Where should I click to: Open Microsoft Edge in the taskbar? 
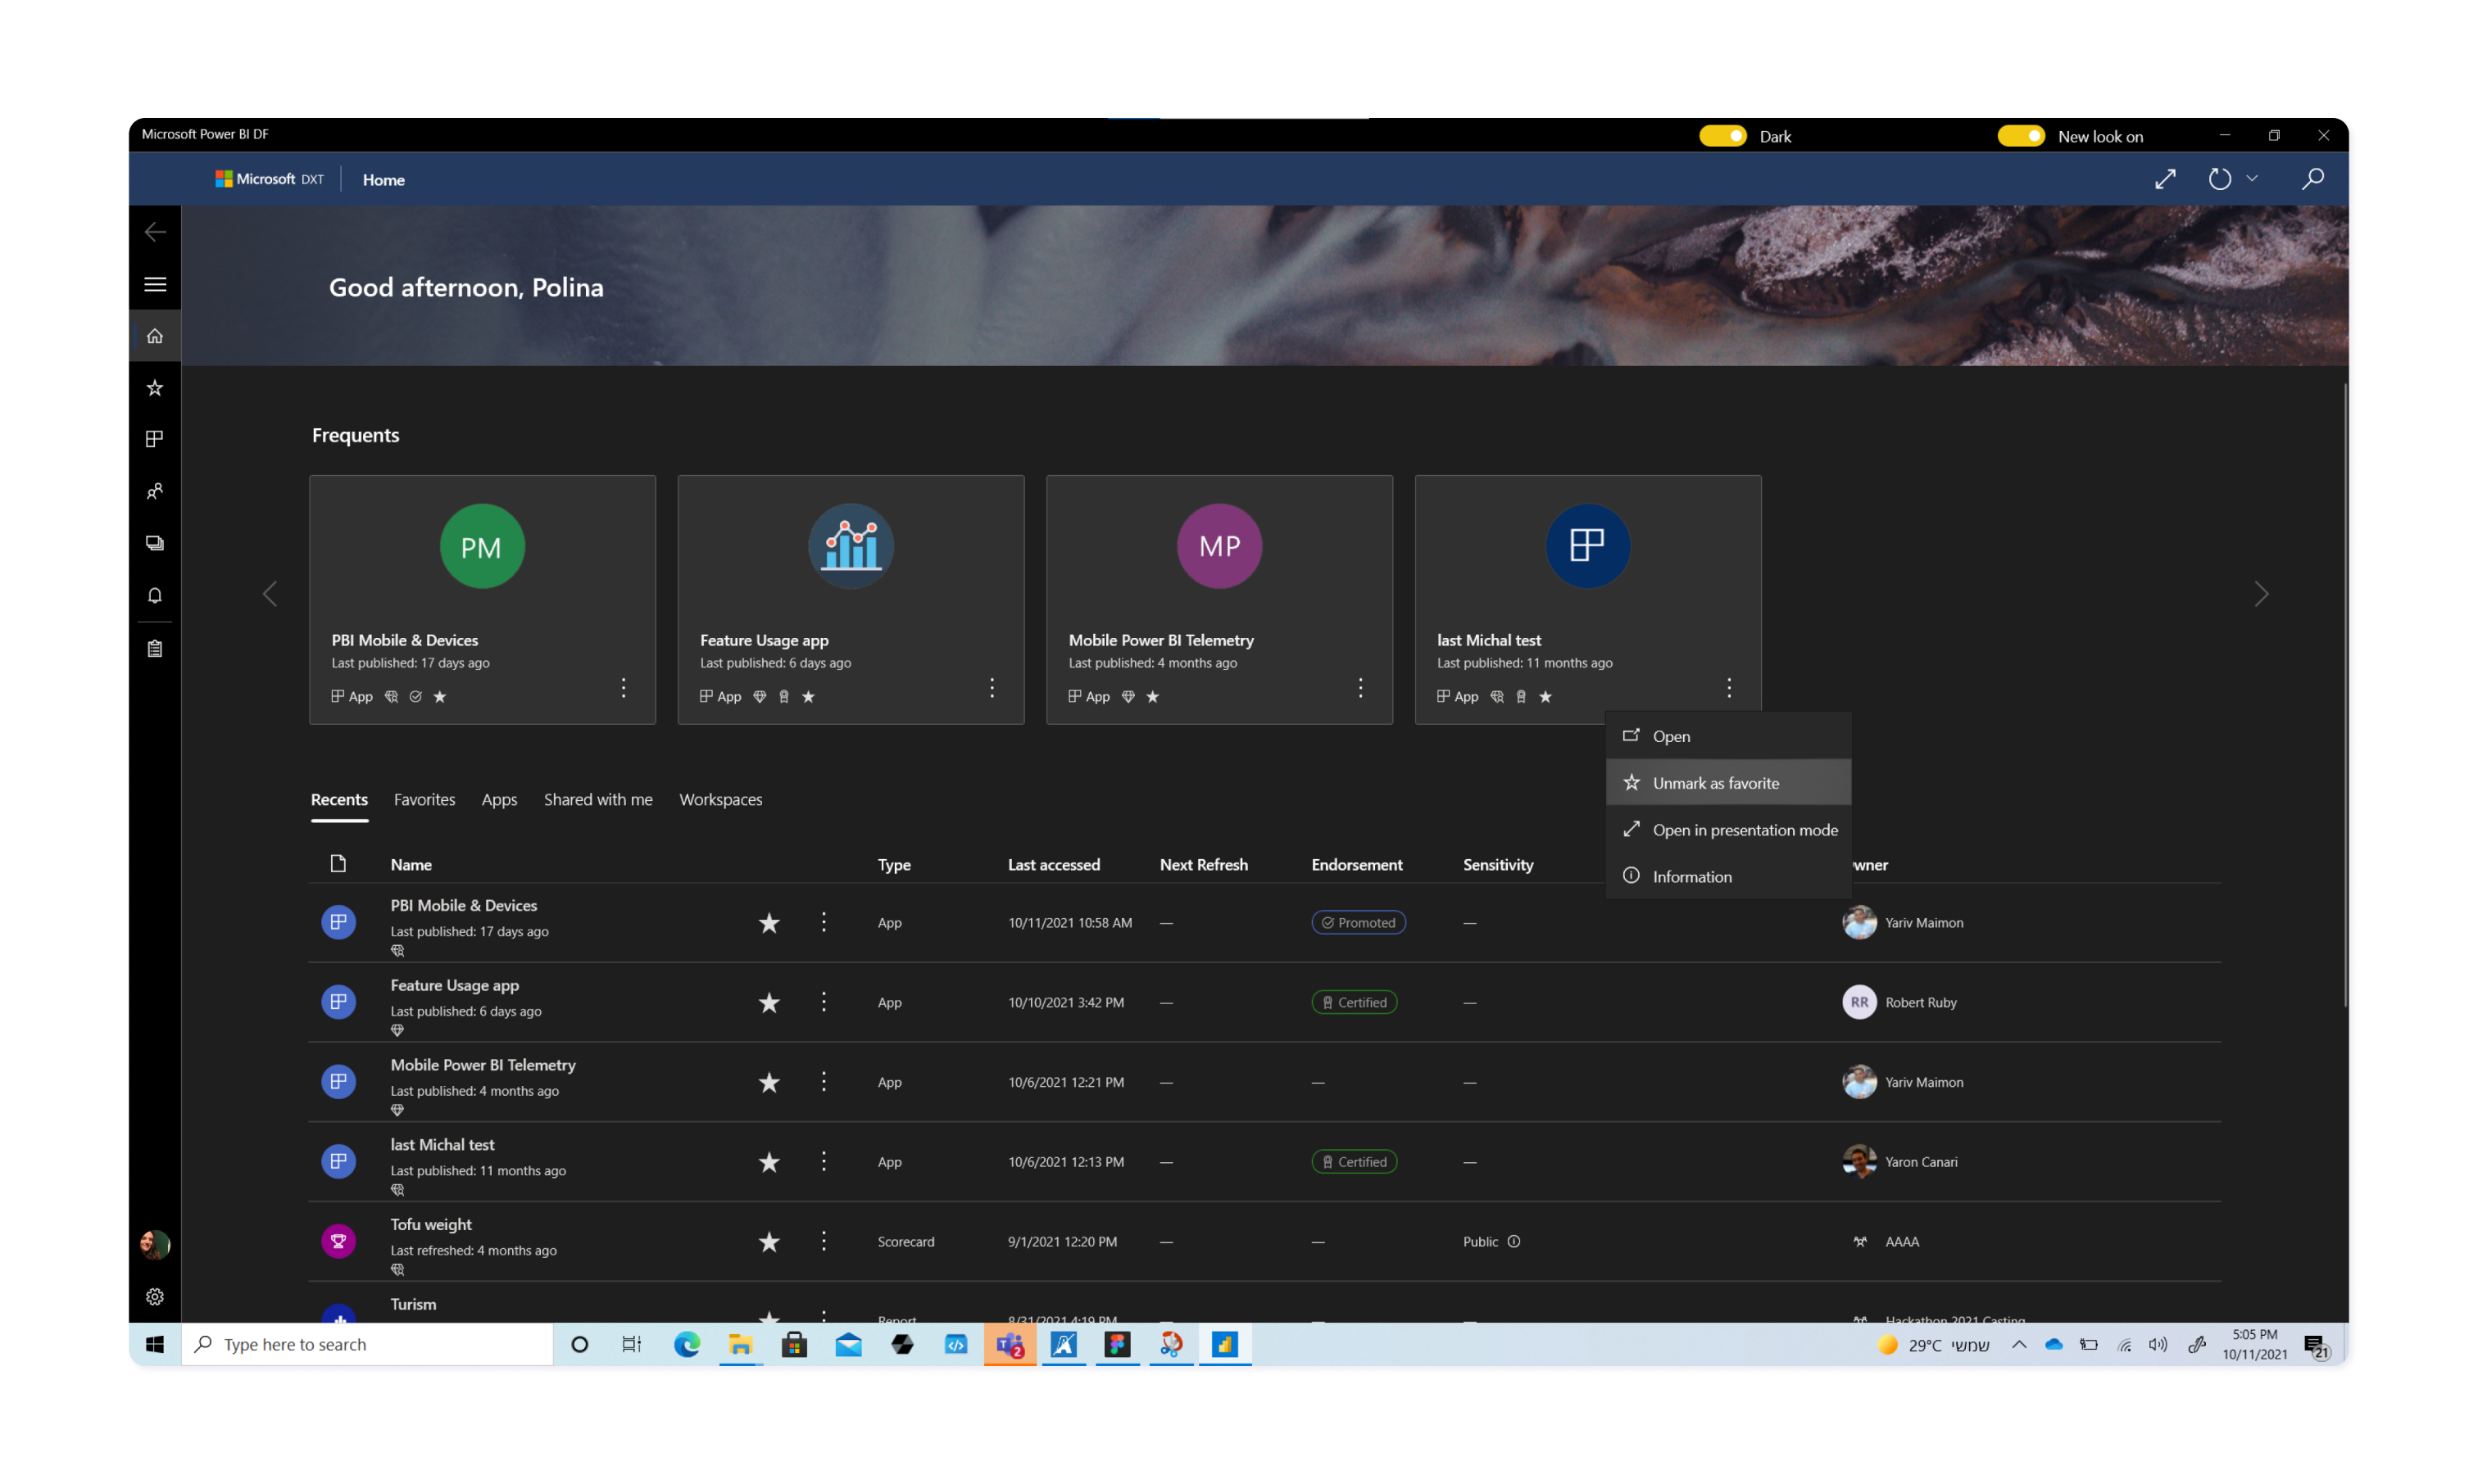click(686, 1345)
